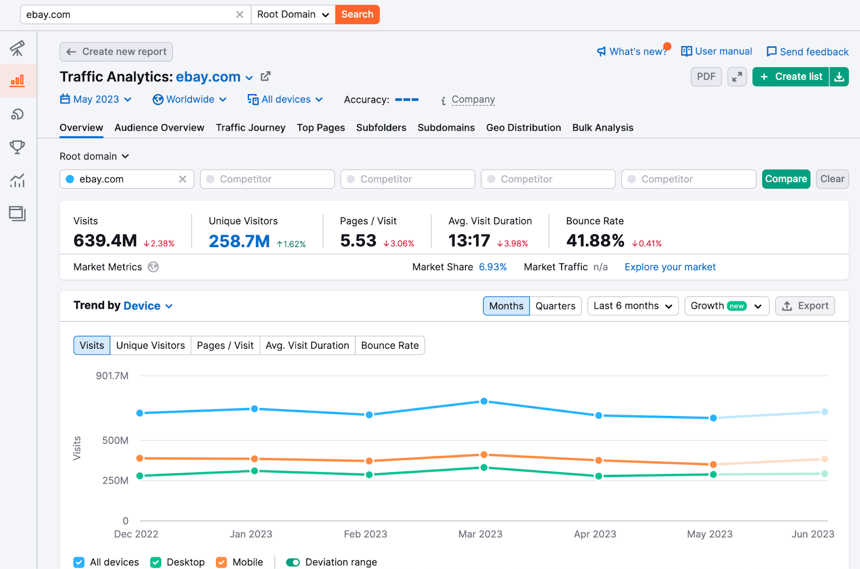Switch to the Geo Distribution tab
Image resolution: width=860 pixels, height=569 pixels.
524,128
